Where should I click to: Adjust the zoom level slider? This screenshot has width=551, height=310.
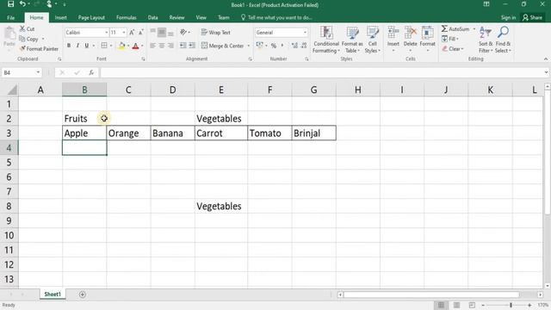(x=511, y=305)
